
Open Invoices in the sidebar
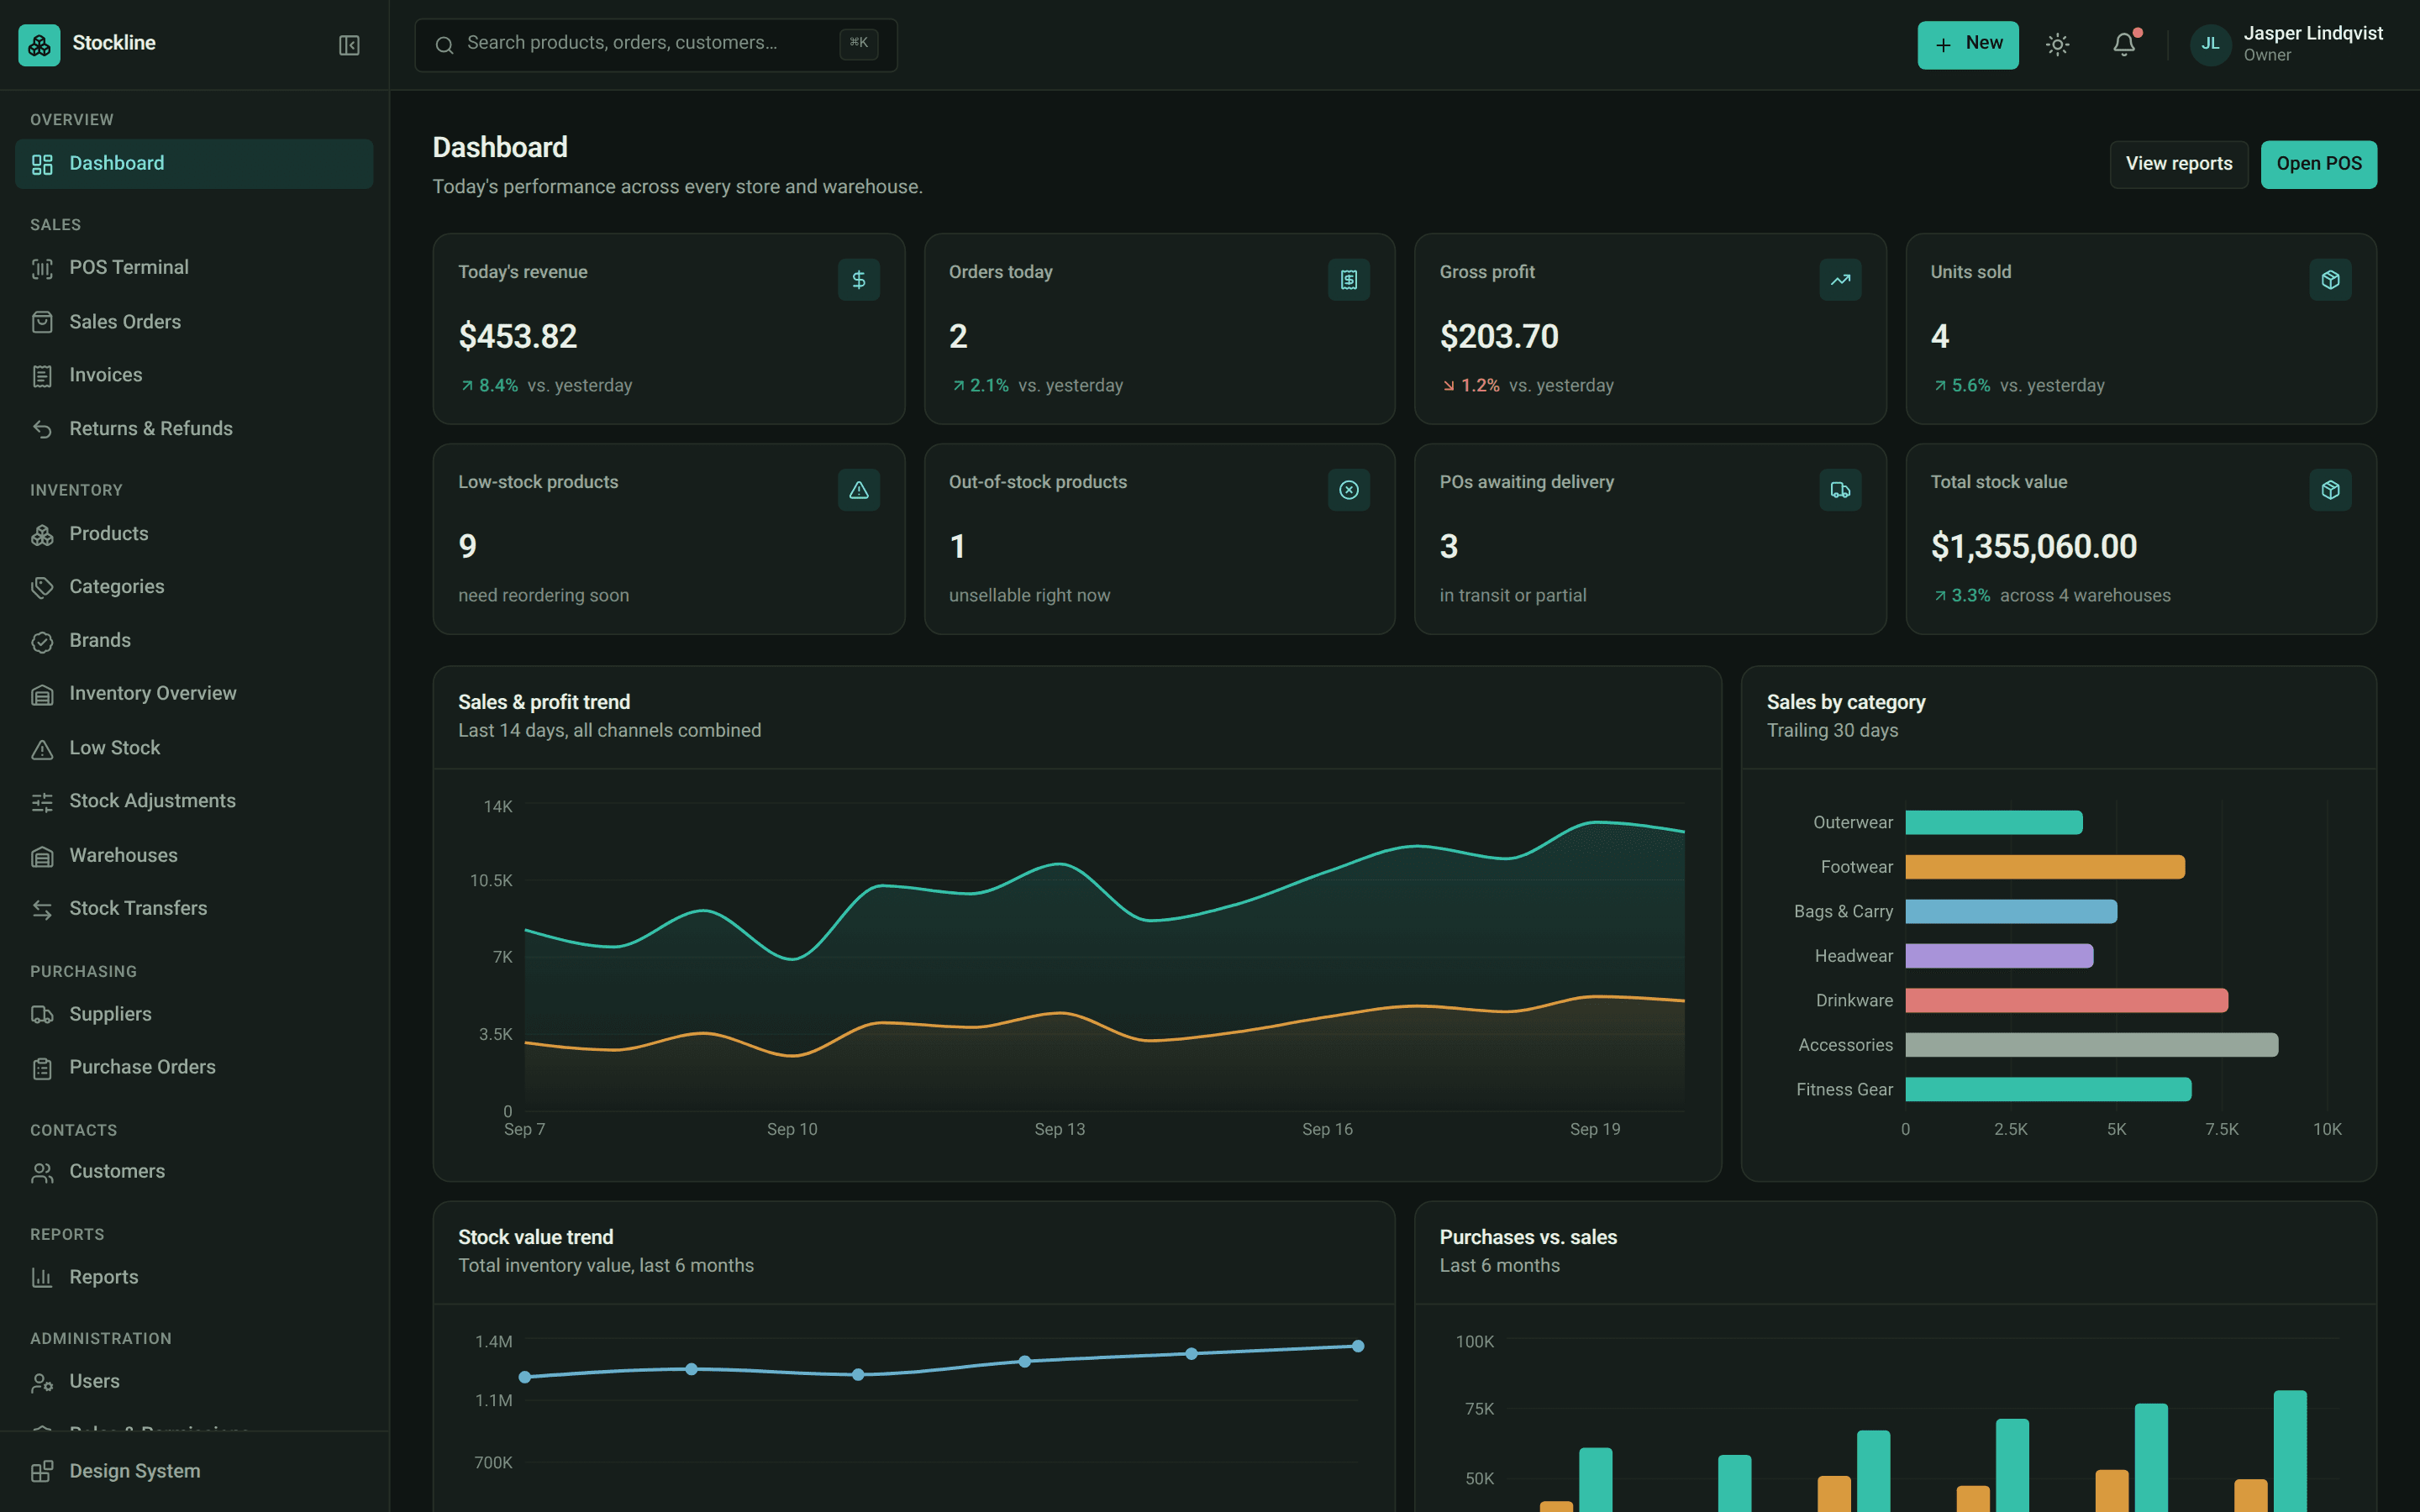(194, 375)
